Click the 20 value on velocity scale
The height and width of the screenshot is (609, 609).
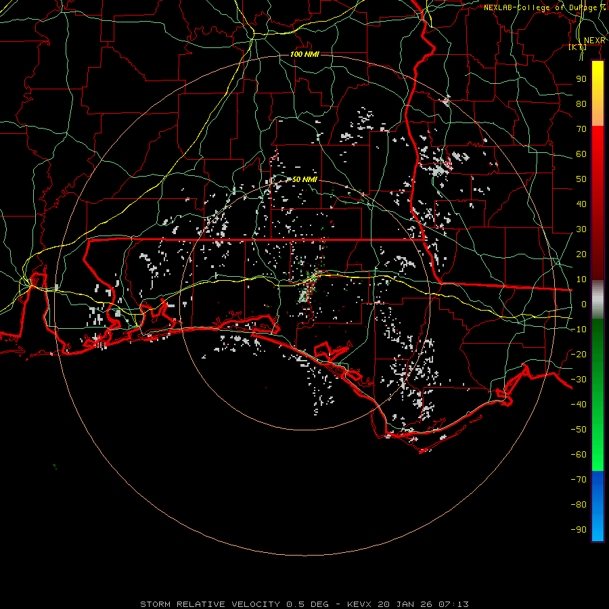click(581, 254)
